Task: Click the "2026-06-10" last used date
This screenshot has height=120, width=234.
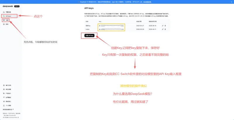Action: pos(152,26)
